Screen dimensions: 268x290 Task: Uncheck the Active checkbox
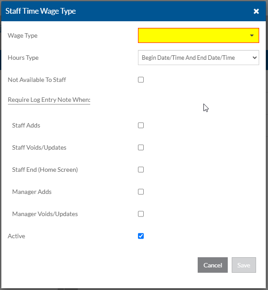tap(141, 236)
